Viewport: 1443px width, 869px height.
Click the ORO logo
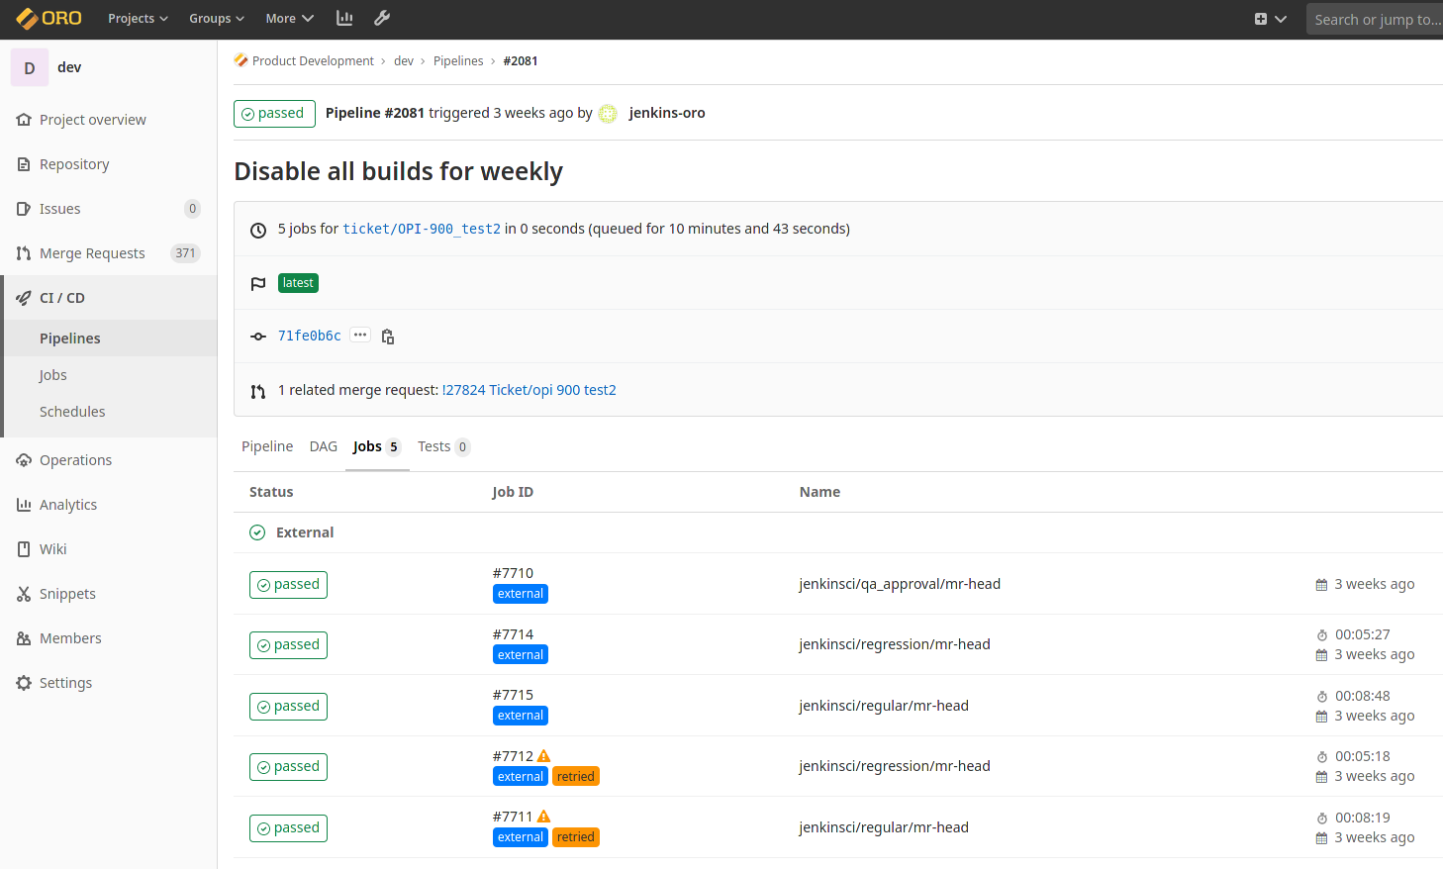pyautogui.click(x=49, y=18)
